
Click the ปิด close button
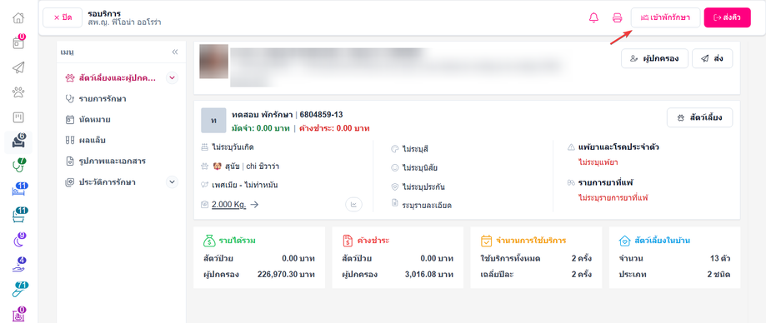[63, 17]
